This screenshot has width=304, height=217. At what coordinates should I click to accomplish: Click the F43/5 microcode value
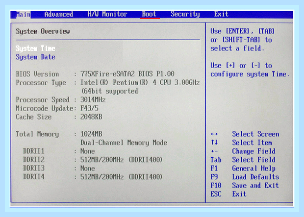89,108
